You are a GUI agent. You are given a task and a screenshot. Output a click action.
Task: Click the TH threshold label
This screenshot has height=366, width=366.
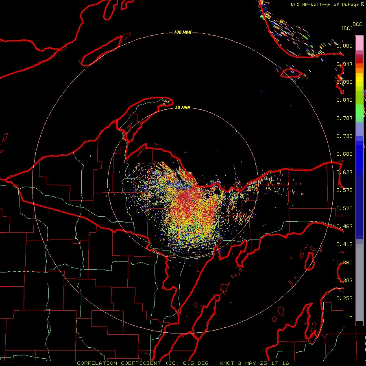[349, 317]
